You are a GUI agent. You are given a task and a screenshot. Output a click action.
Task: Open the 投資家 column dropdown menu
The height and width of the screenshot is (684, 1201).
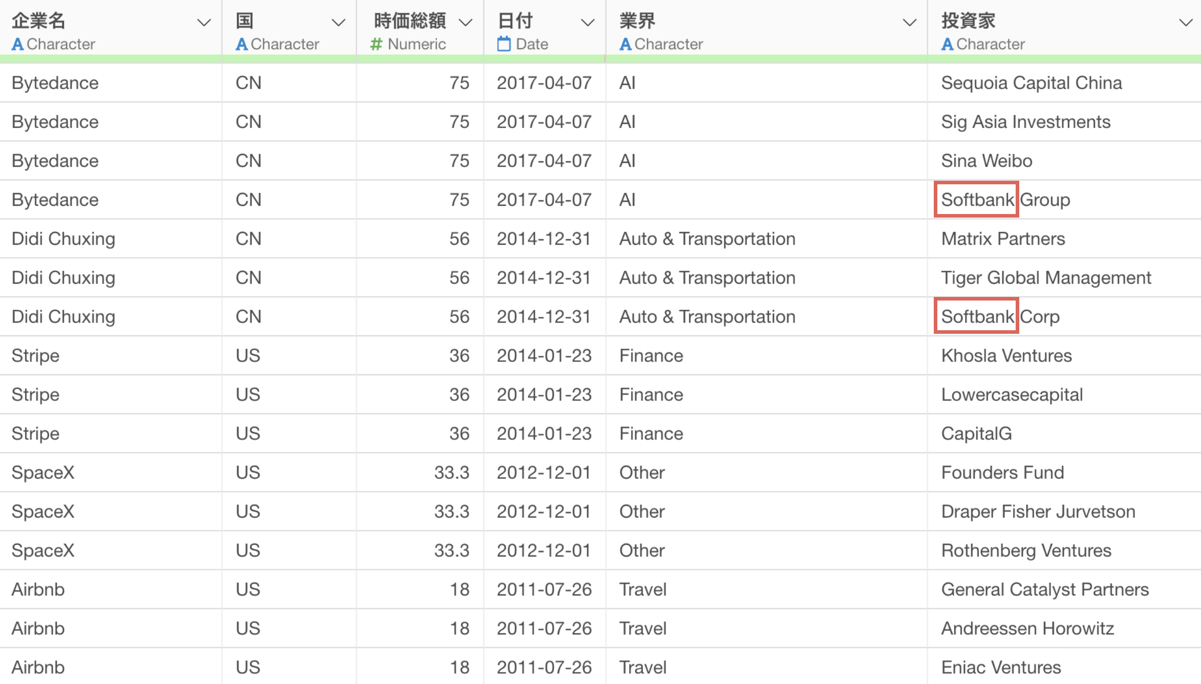[1186, 23]
